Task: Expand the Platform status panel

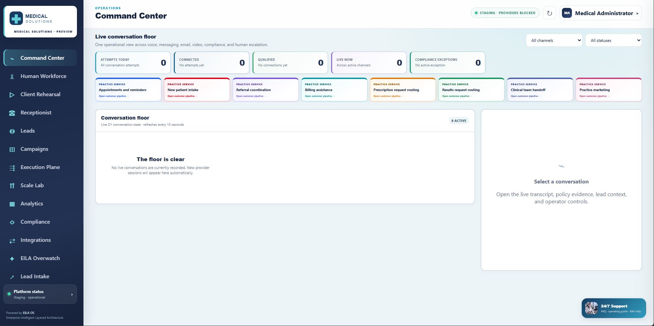Action: [40, 294]
